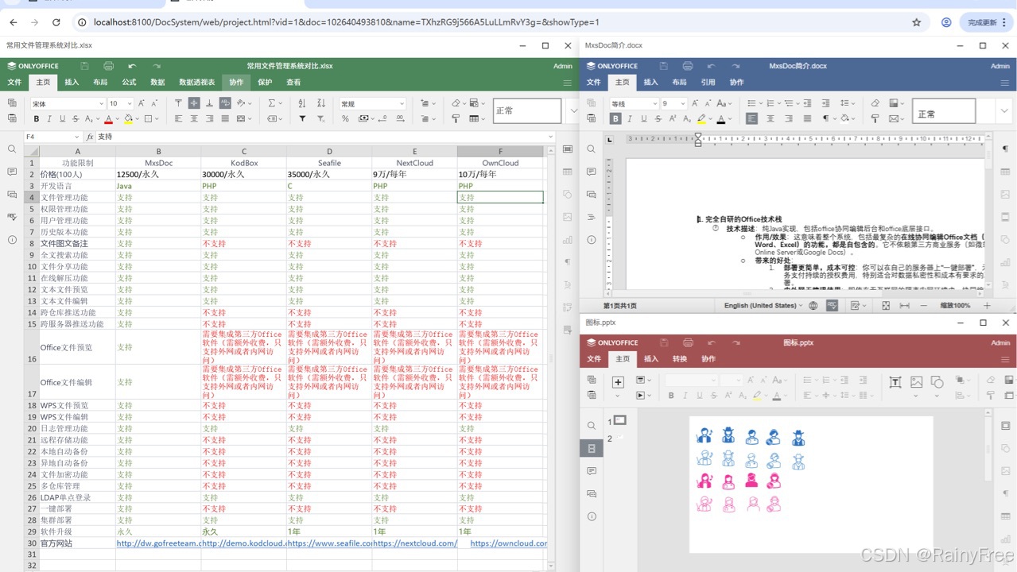This screenshot has height=572, width=1017.
Task: Open the 数据透视表 tab in spreadsheet
Action: (x=196, y=82)
